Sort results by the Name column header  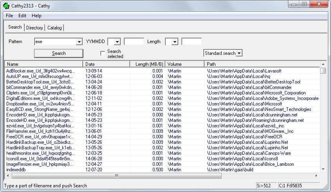click(43, 64)
